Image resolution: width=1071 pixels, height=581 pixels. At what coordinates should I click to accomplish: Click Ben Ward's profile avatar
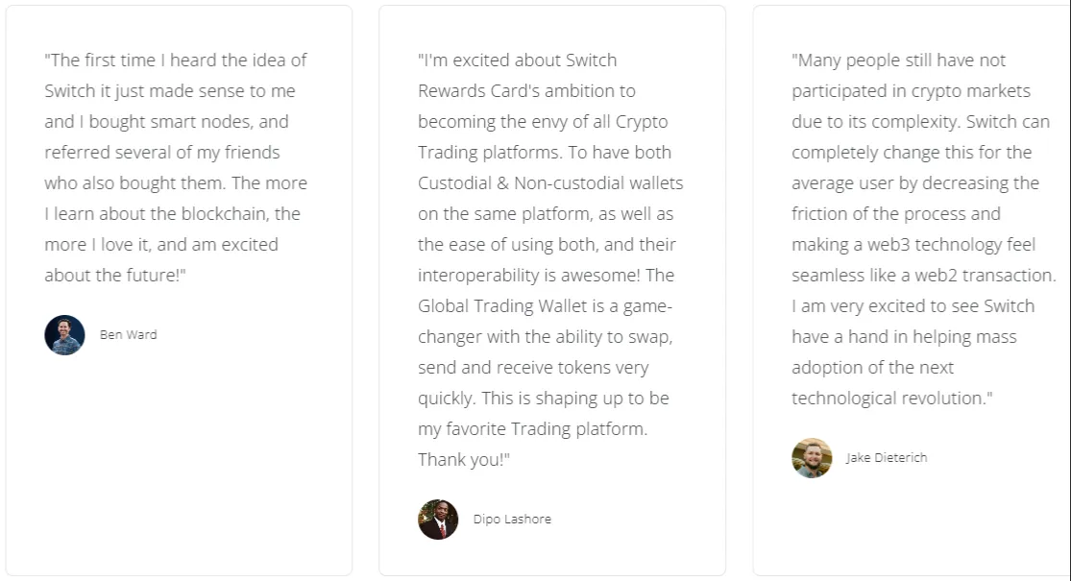65,335
